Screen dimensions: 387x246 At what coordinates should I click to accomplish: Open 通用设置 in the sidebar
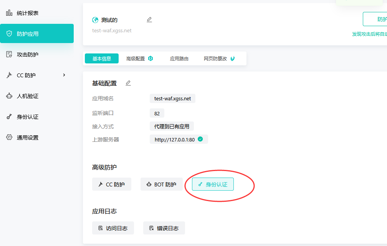(27, 138)
